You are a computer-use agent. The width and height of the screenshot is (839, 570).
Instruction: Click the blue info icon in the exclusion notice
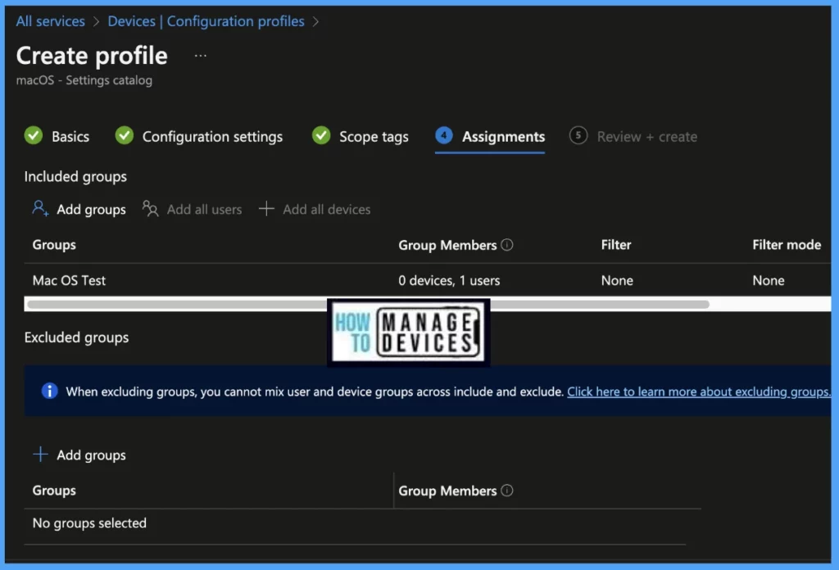(x=49, y=391)
